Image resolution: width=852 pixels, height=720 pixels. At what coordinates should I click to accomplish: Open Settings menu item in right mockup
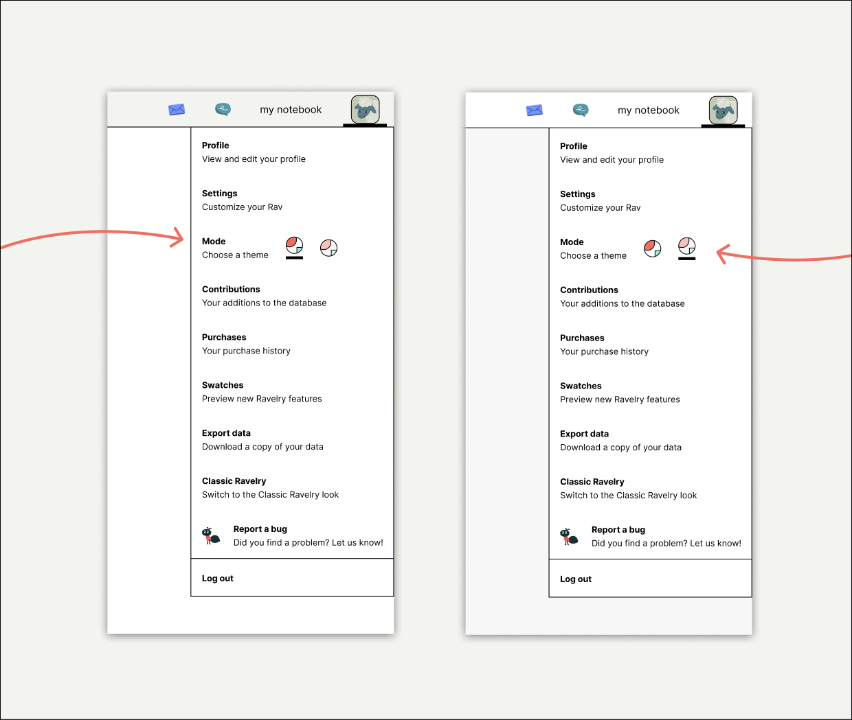point(600,201)
